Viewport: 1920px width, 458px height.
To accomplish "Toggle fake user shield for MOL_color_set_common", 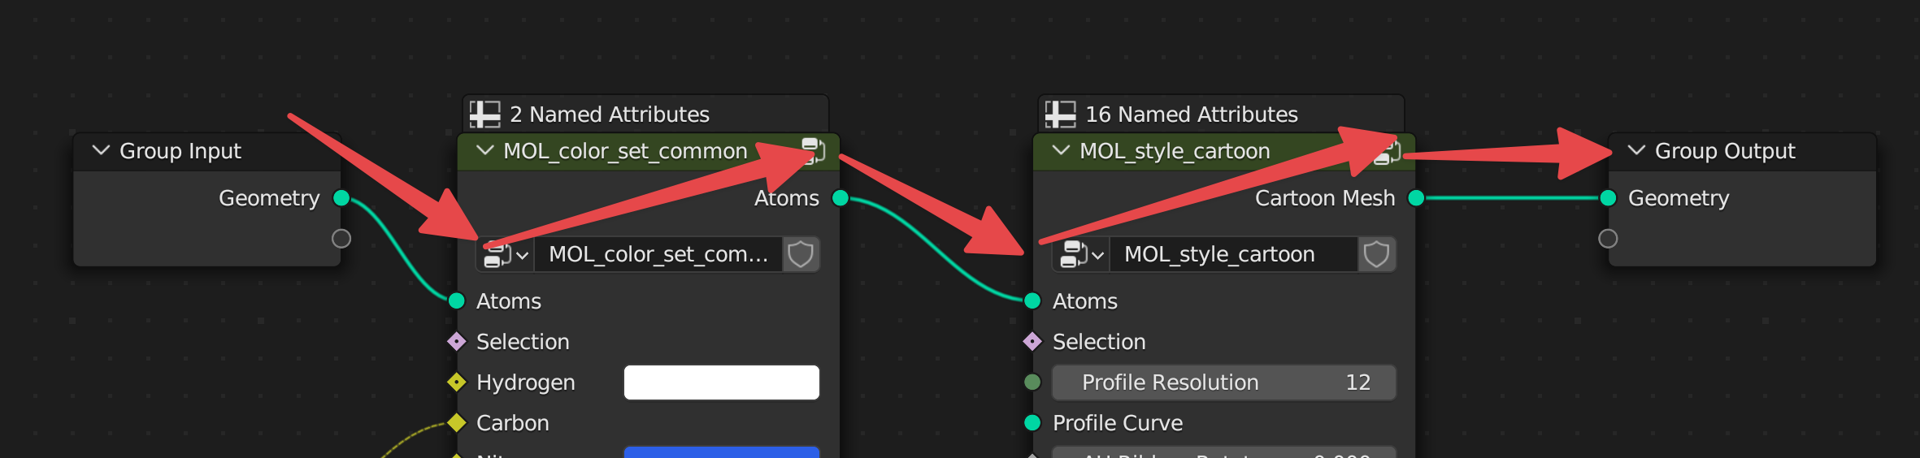I will [x=801, y=254].
